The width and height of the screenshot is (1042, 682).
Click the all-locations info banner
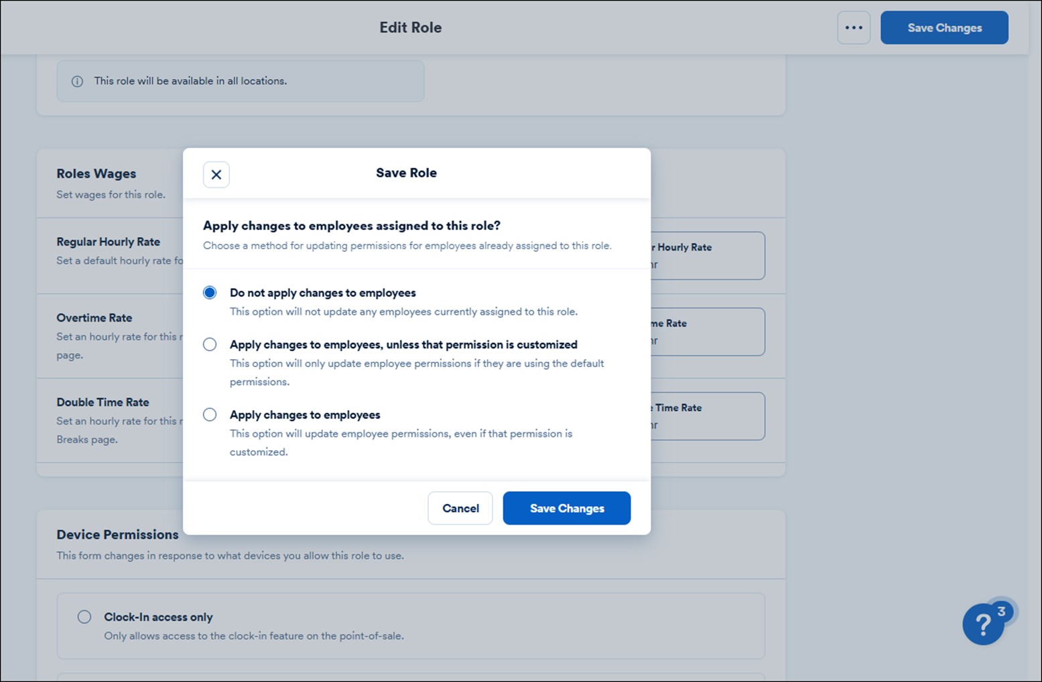point(240,81)
